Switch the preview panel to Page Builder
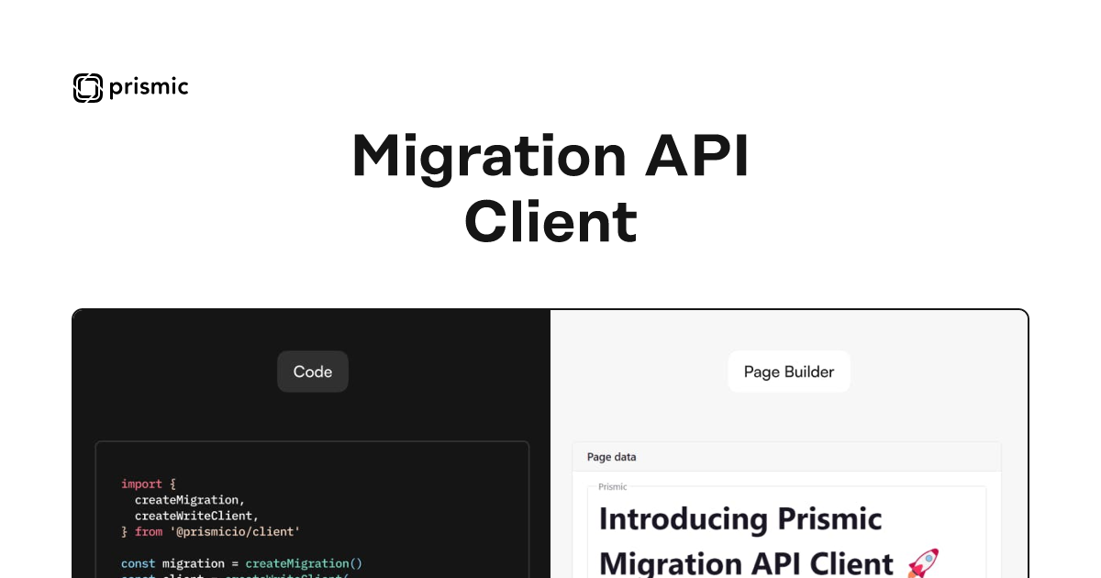Screen dimensions: 1101x578 (x=789, y=372)
